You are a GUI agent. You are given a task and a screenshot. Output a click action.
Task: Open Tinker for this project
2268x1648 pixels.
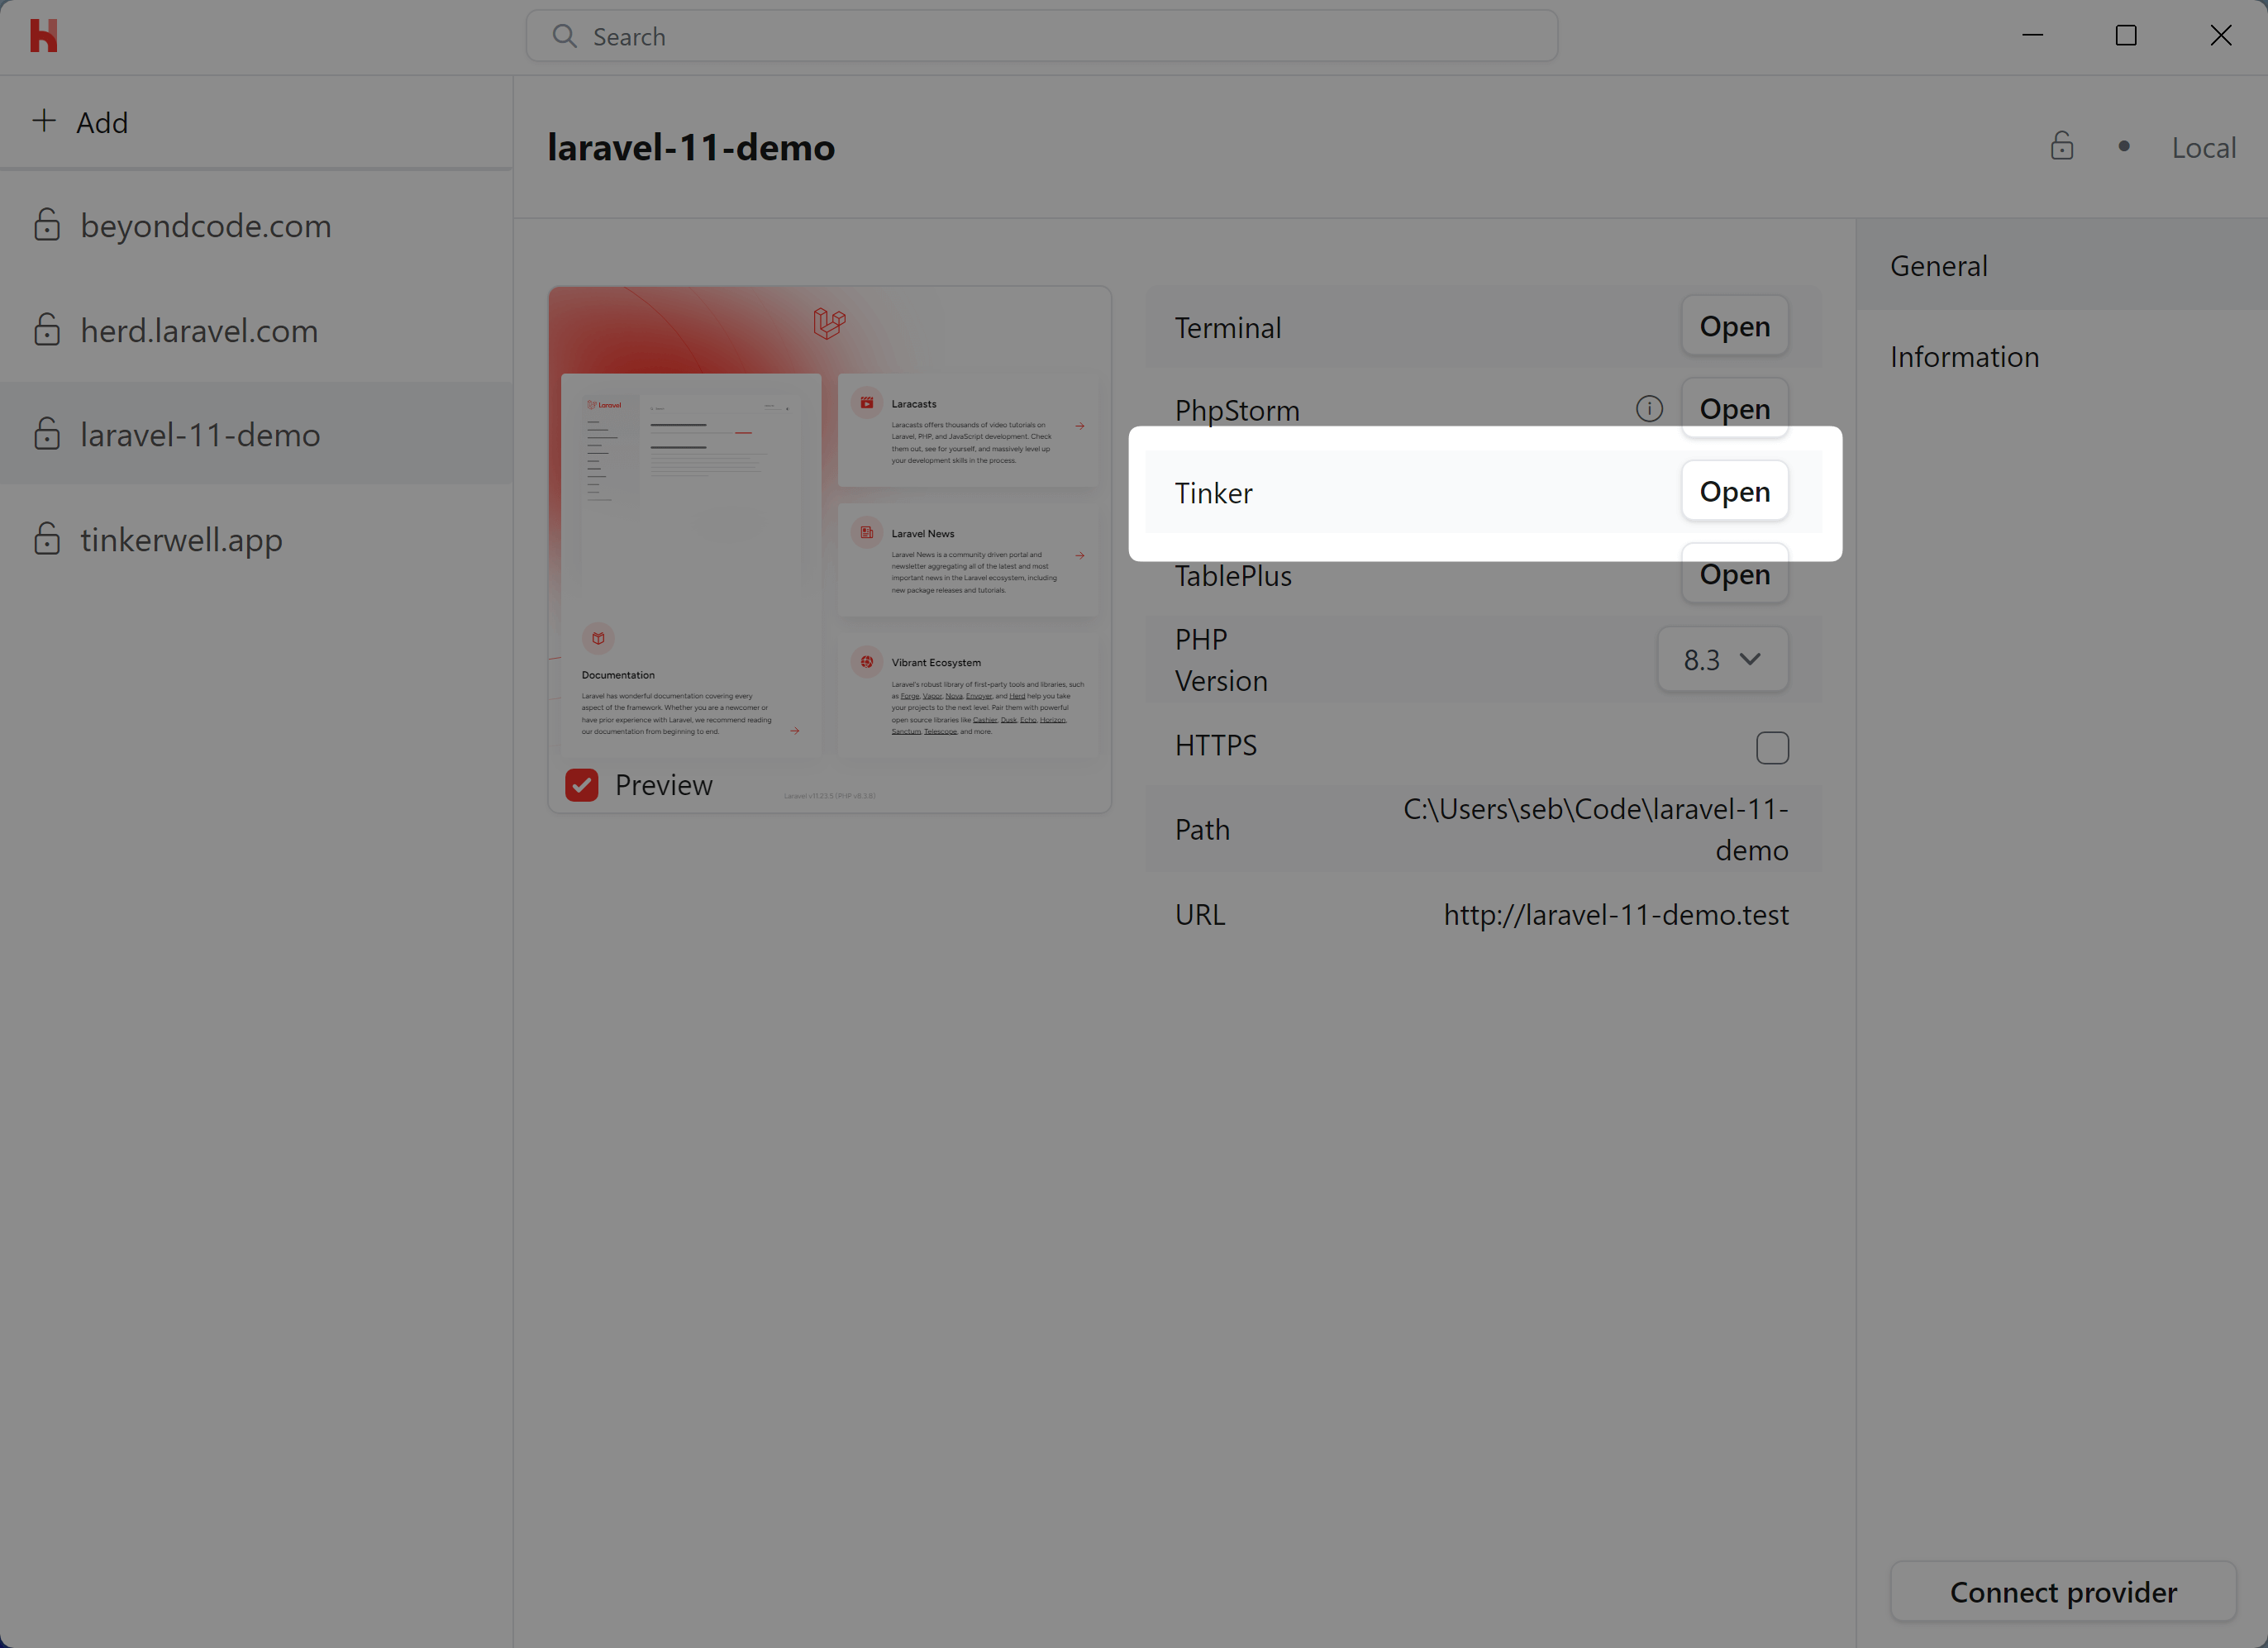click(x=1734, y=491)
